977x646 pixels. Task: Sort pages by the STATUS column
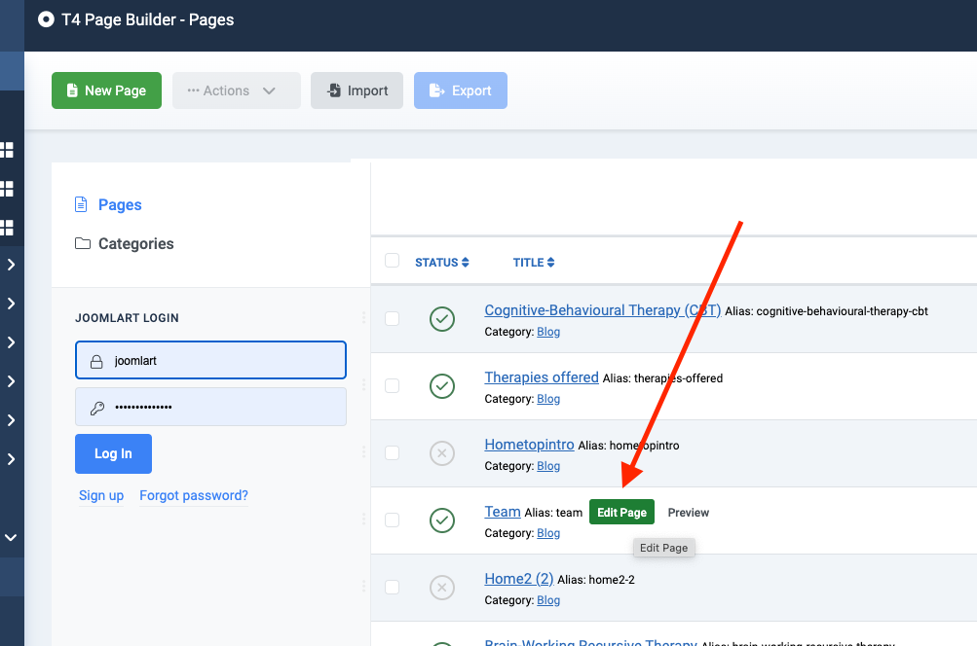click(x=441, y=263)
